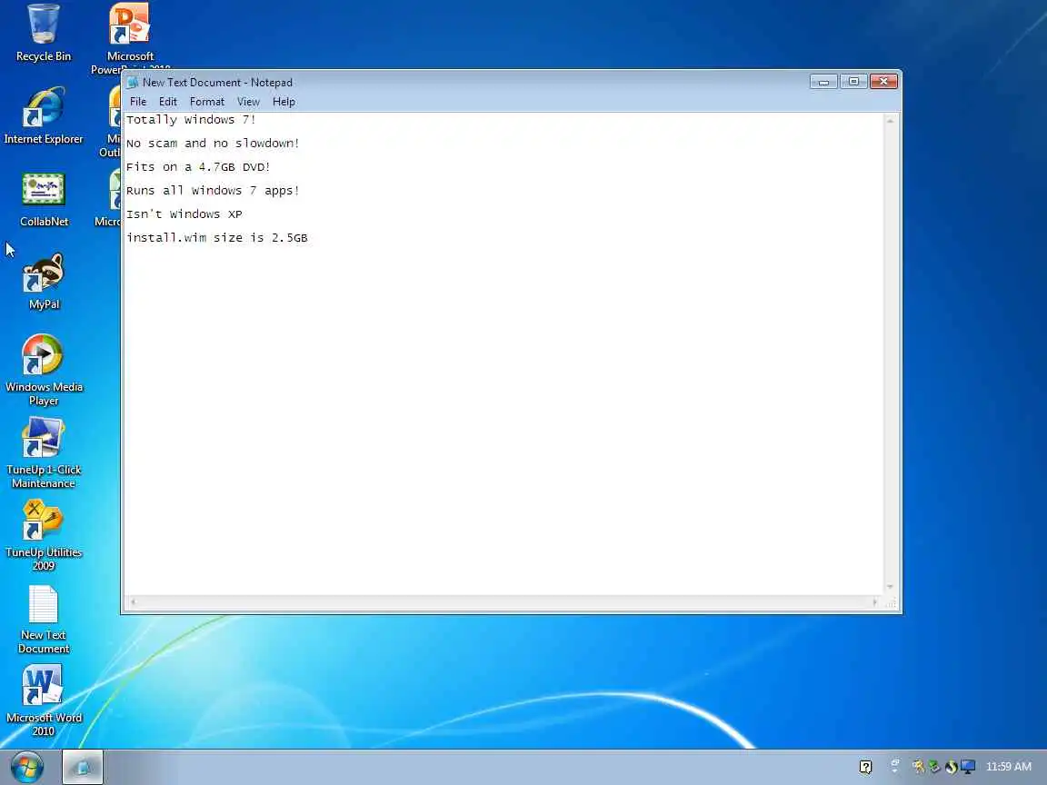Viewport: 1047px width, 785px height.
Task: Select the CollabNet desktop icon
Action: pos(44,199)
